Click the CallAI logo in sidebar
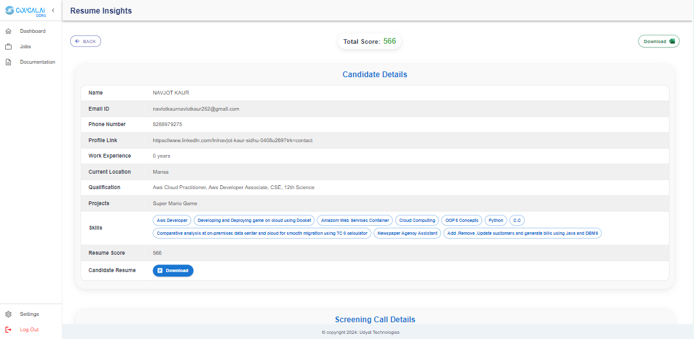The height and width of the screenshot is (339, 694). [24, 11]
